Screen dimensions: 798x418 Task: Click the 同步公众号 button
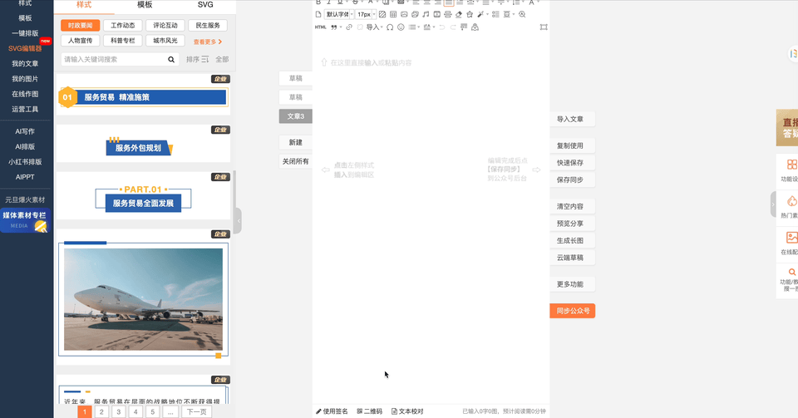572,311
